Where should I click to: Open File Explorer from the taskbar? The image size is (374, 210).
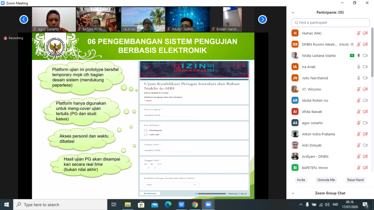[128, 204]
